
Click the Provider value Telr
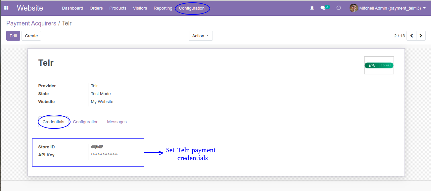pyautogui.click(x=94, y=86)
